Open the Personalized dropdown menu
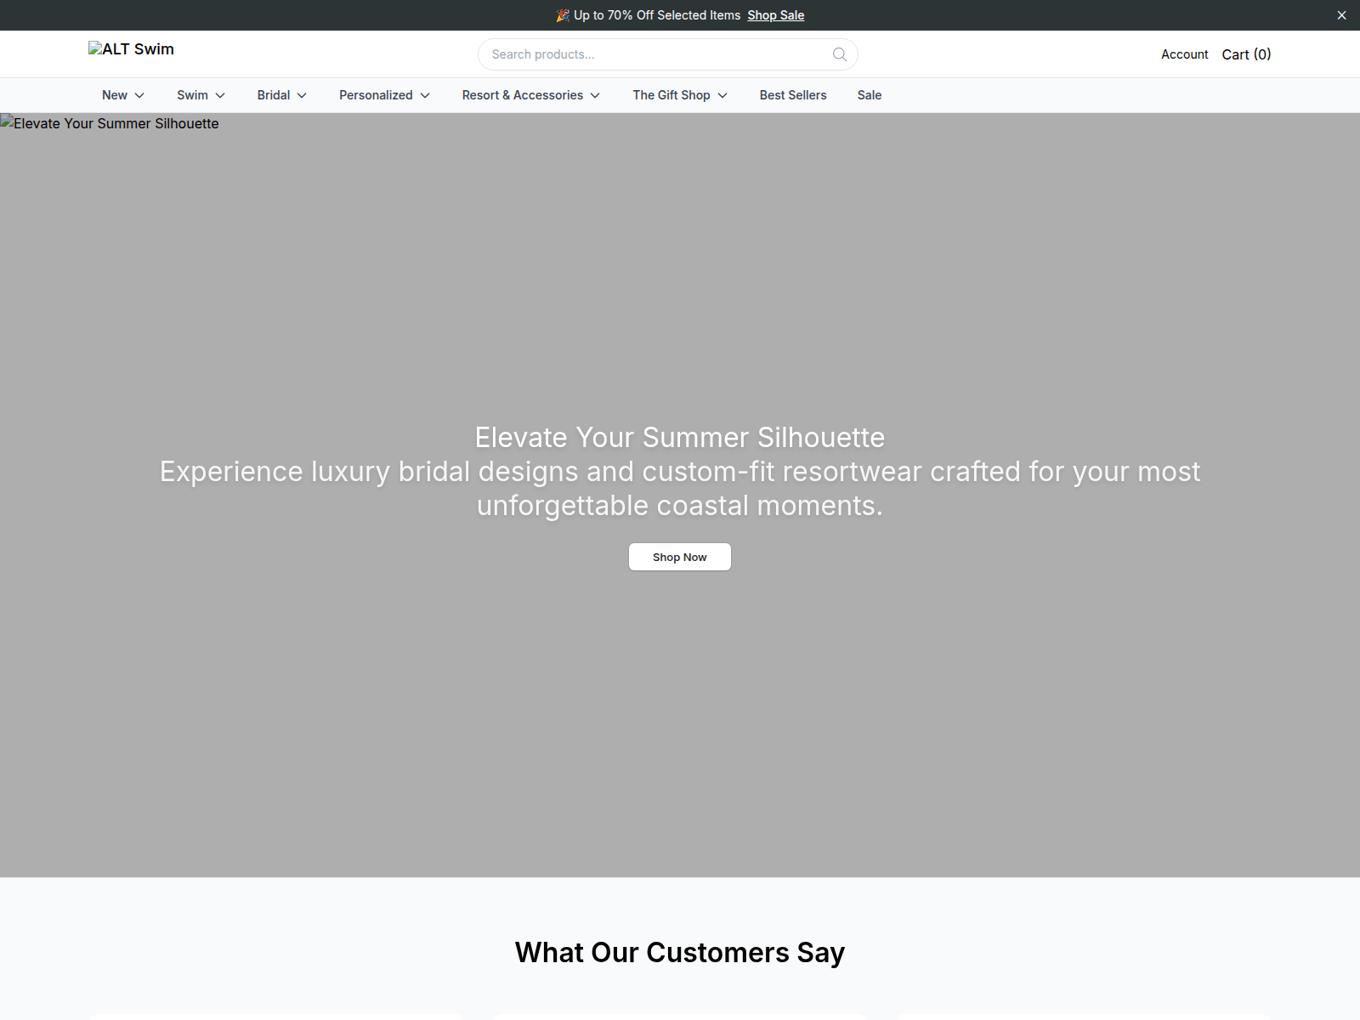Screen dimensions: 1360x1020 point(384,95)
